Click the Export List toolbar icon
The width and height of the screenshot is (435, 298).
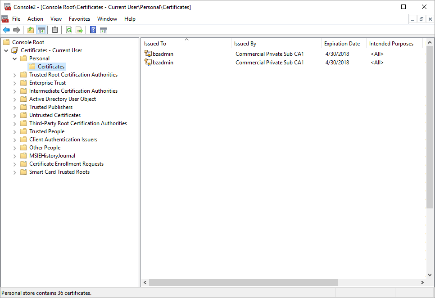tap(79, 30)
